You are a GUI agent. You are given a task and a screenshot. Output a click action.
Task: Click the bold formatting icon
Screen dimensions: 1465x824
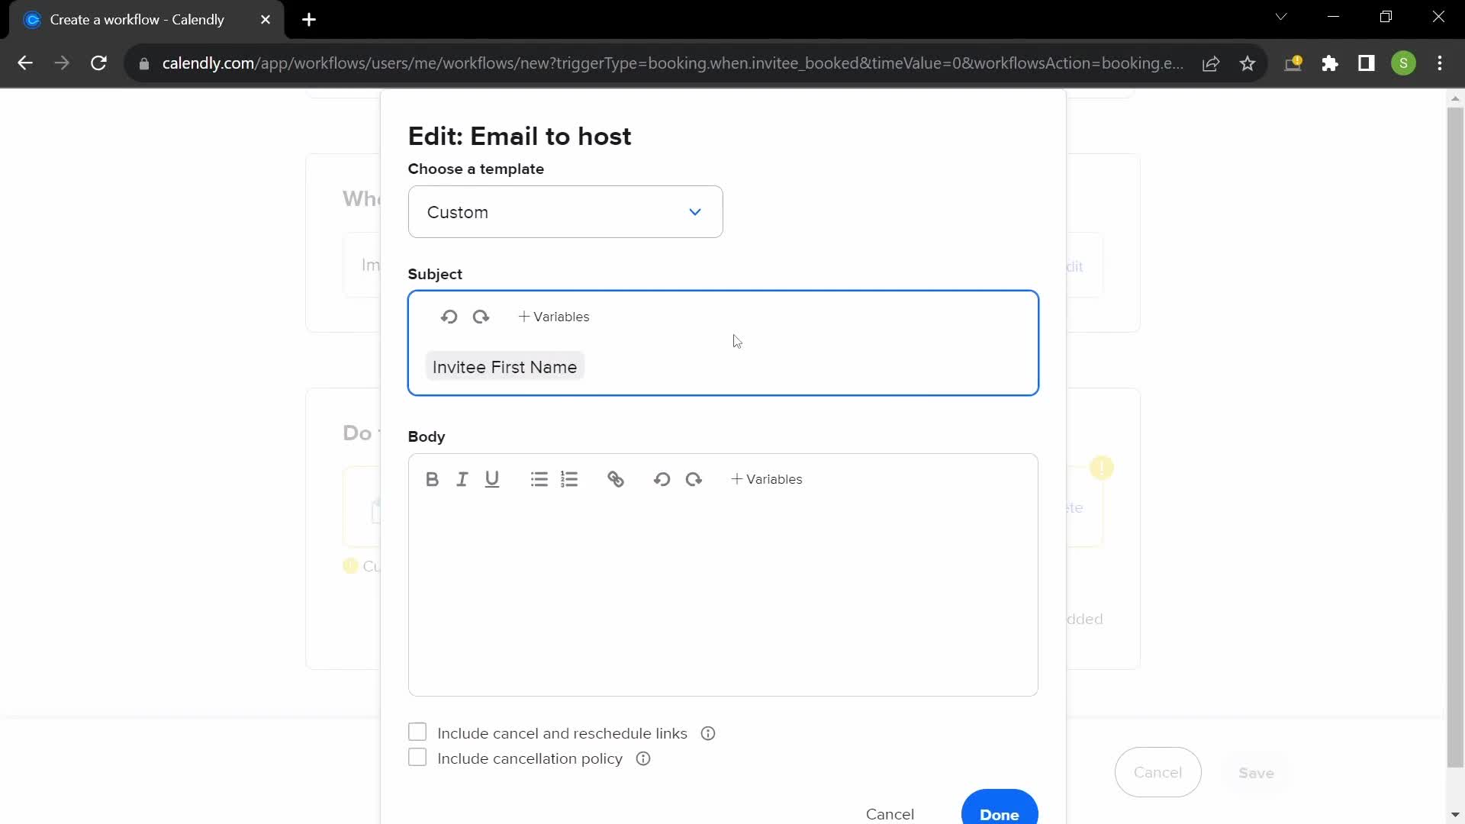point(433,479)
